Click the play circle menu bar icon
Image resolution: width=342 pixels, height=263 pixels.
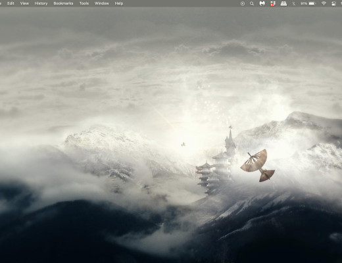pyautogui.click(x=243, y=3)
